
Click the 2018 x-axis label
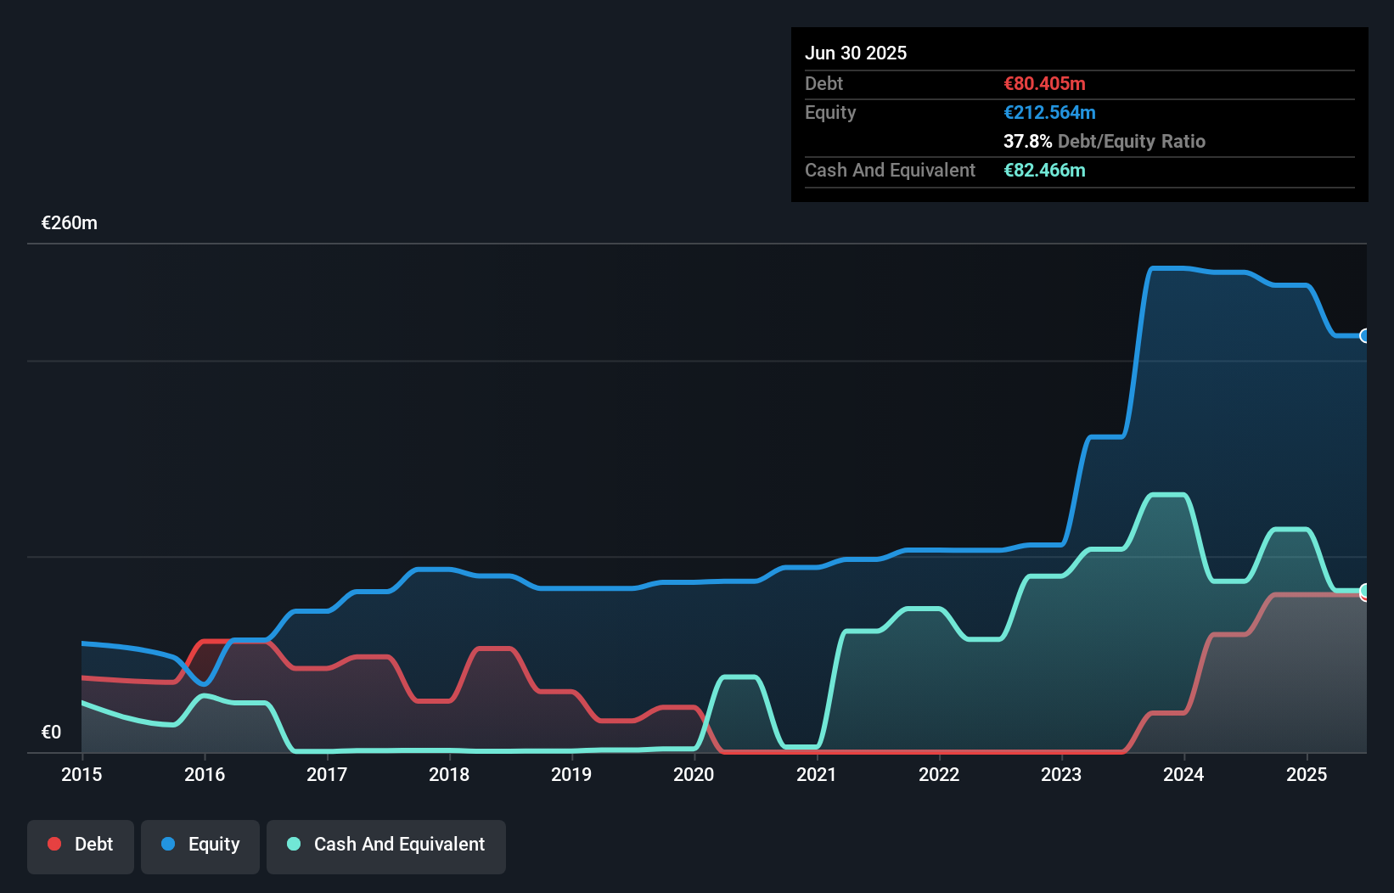pyautogui.click(x=449, y=774)
